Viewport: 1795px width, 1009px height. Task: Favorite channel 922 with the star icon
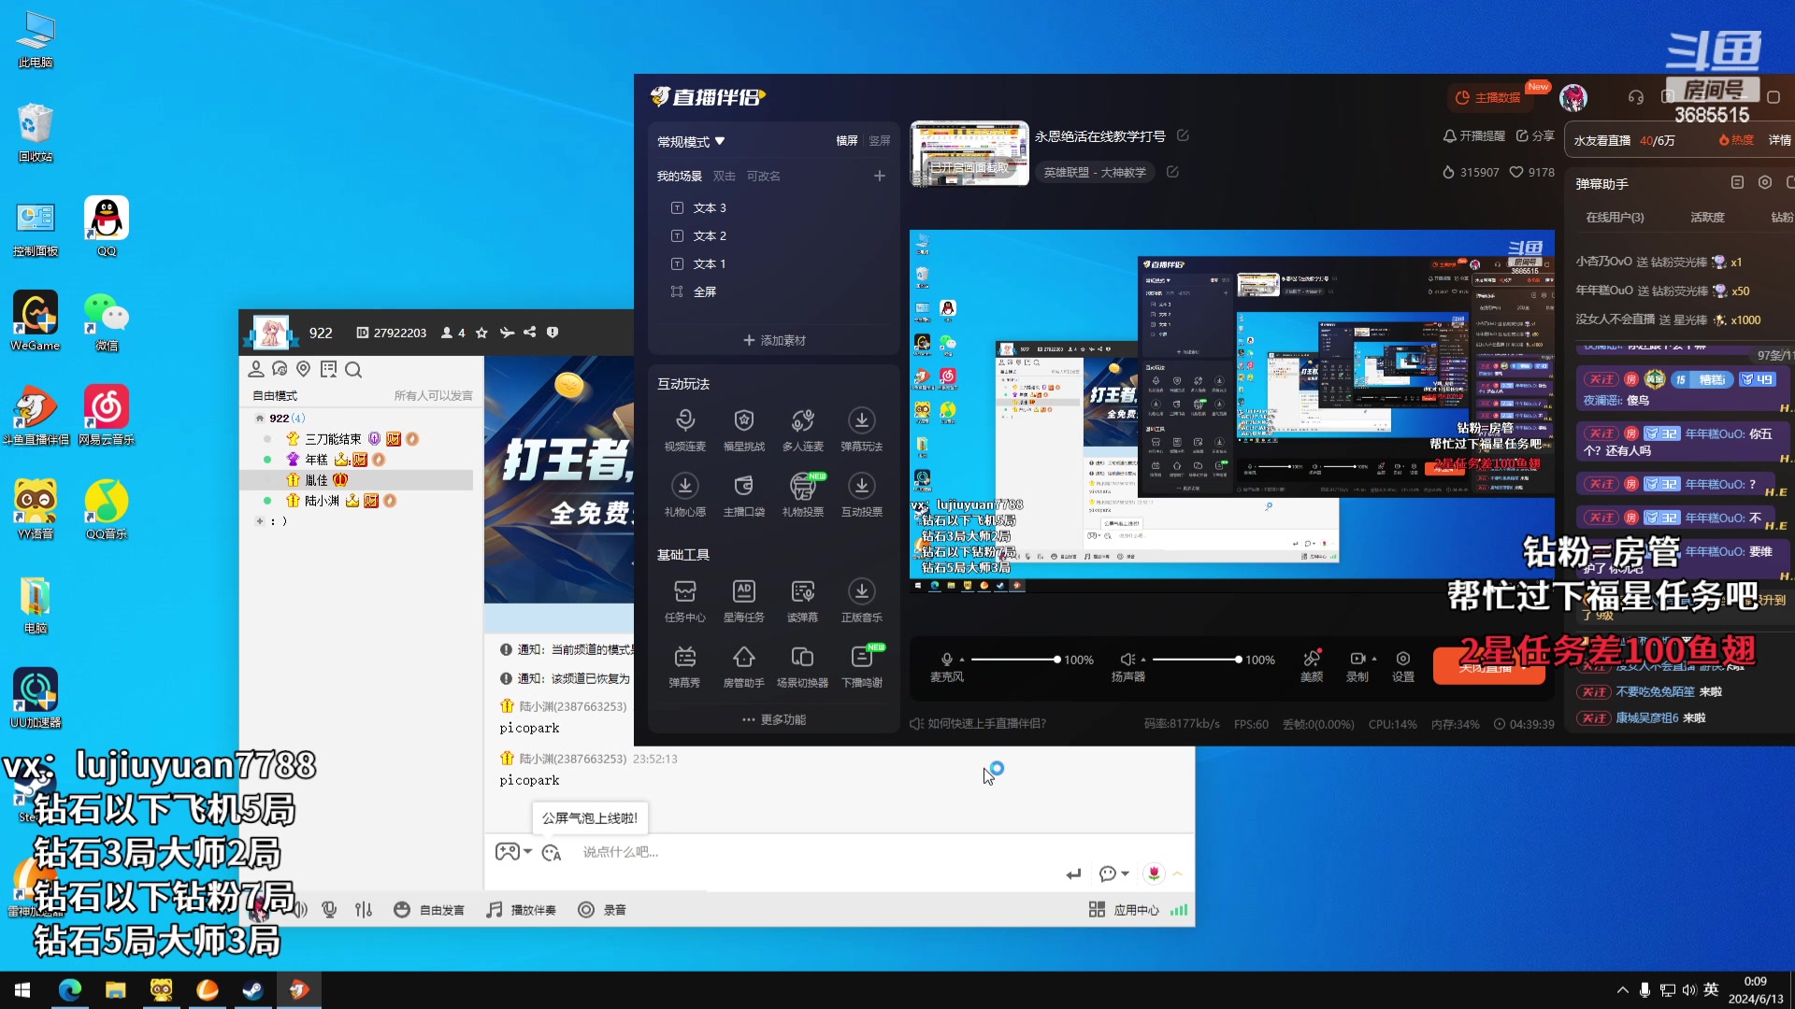coord(481,333)
